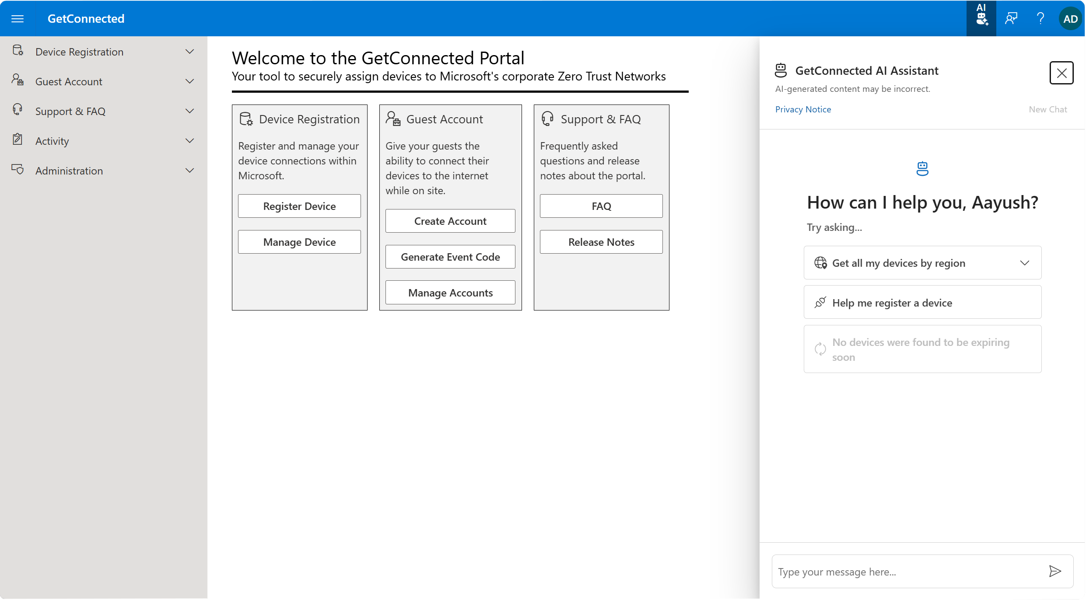Open the hamburger navigation menu
Screen dimensions: 1086x600
(x=18, y=18)
